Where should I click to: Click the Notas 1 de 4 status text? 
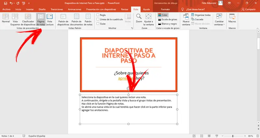click(7, 136)
